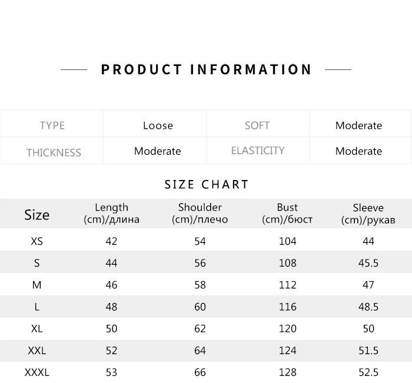Select the SOFT label cell
The image size is (412, 383).
click(x=257, y=125)
